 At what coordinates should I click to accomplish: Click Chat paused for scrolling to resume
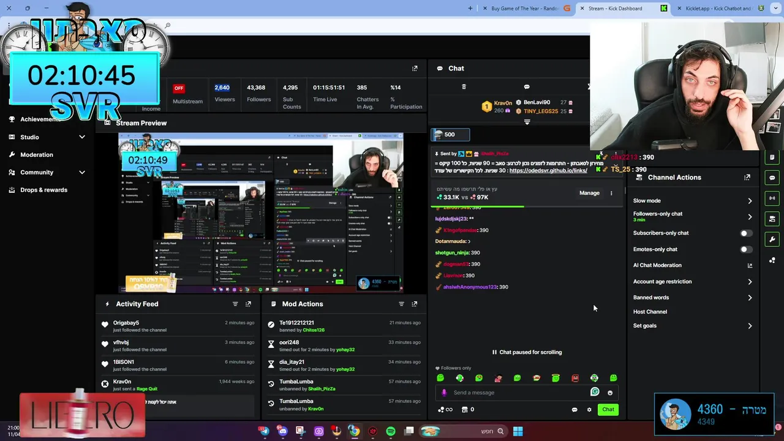[527, 352]
